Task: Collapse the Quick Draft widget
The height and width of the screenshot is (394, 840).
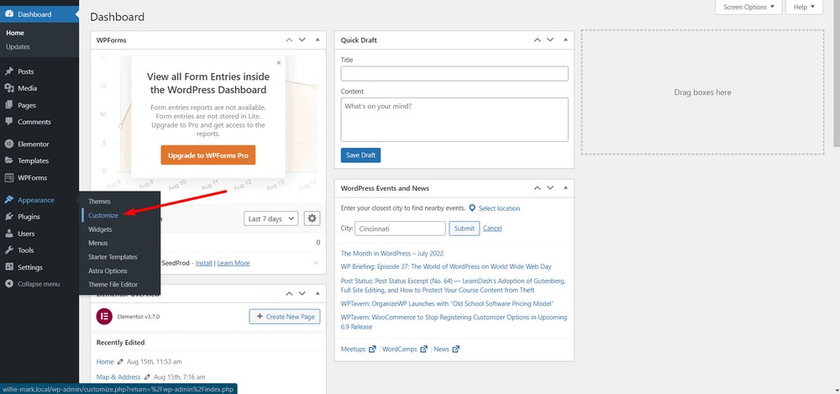Action: click(564, 39)
